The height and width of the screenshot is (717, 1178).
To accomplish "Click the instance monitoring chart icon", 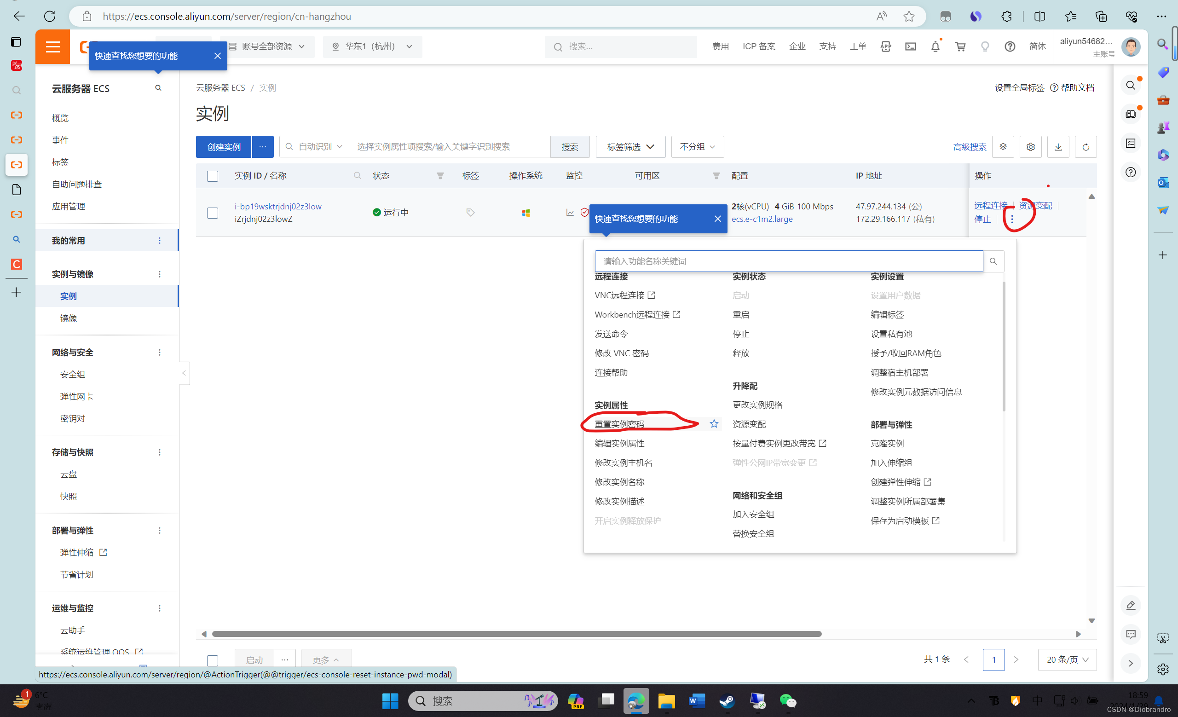I will pos(570,212).
